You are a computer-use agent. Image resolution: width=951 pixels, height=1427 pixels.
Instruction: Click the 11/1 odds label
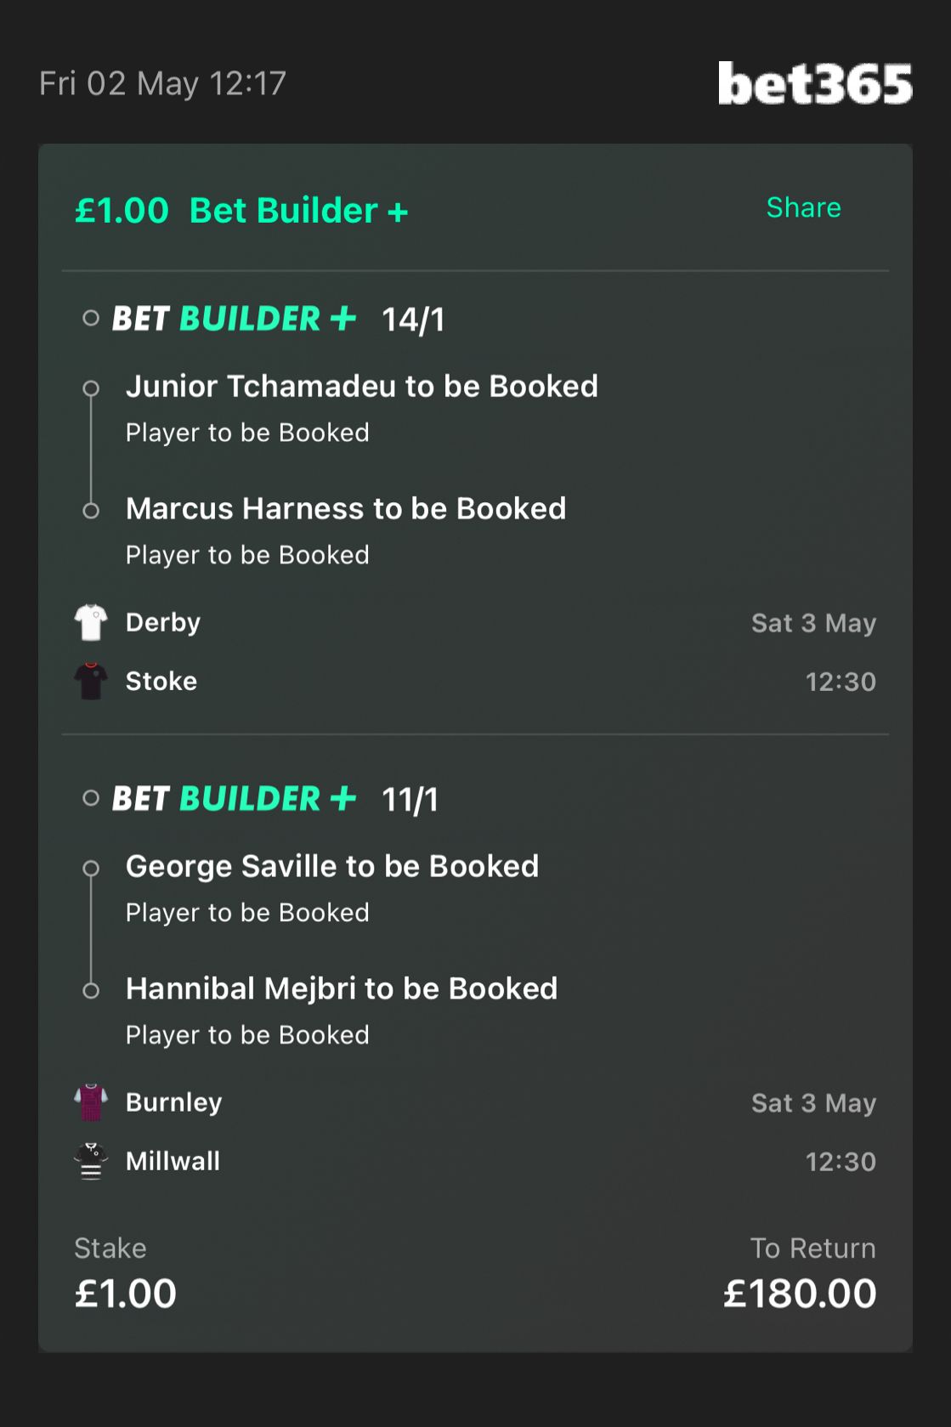(x=410, y=800)
